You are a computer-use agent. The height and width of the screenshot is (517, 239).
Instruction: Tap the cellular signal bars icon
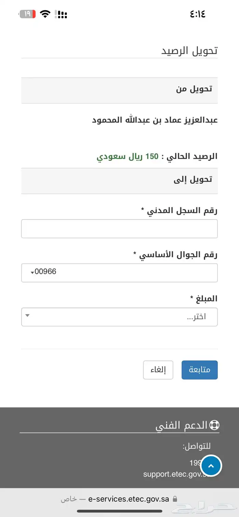(x=61, y=14)
